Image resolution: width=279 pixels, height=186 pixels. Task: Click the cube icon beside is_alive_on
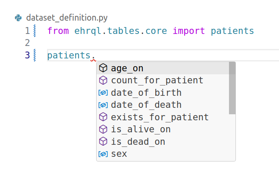tap(103, 129)
